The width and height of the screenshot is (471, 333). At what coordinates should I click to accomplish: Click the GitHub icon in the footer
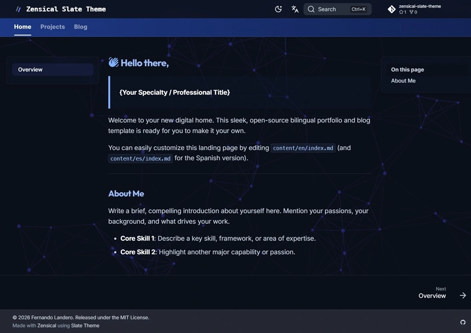click(x=463, y=322)
